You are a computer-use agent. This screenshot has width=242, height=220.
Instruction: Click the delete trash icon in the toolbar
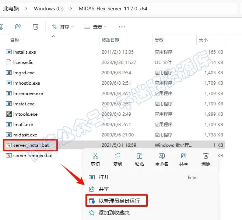[36, 27]
